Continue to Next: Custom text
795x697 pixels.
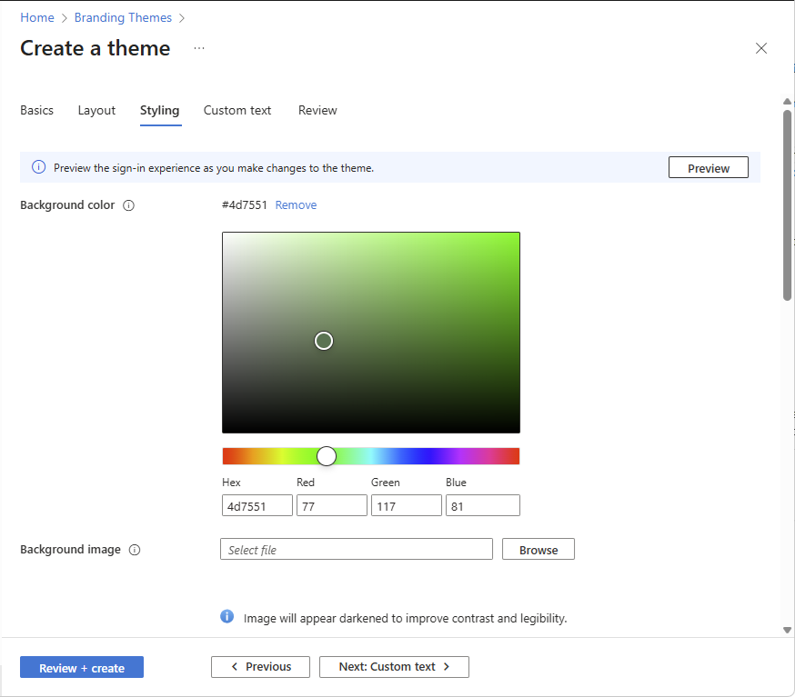[394, 667]
